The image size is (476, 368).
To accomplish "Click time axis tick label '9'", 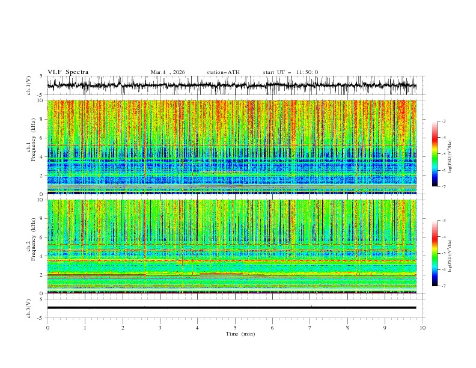I will pyautogui.click(x=385, y=328).
